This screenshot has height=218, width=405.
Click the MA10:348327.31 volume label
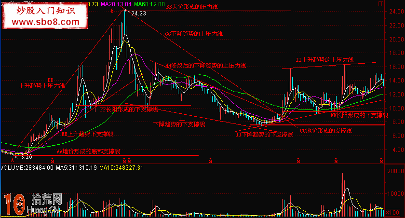(121, 168)
